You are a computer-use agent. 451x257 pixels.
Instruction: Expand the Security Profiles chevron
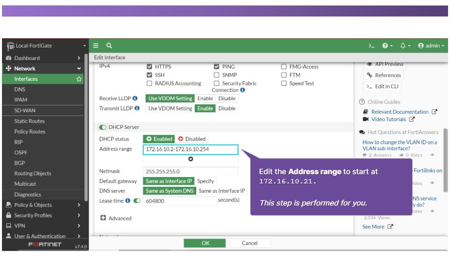(x=79, y=215)
